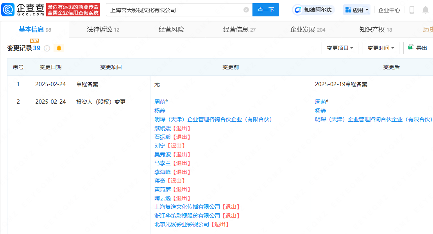Clear the search box with the X icon
Image resolution: width=433 pixels, height=234 pixels.
[246, 10]
